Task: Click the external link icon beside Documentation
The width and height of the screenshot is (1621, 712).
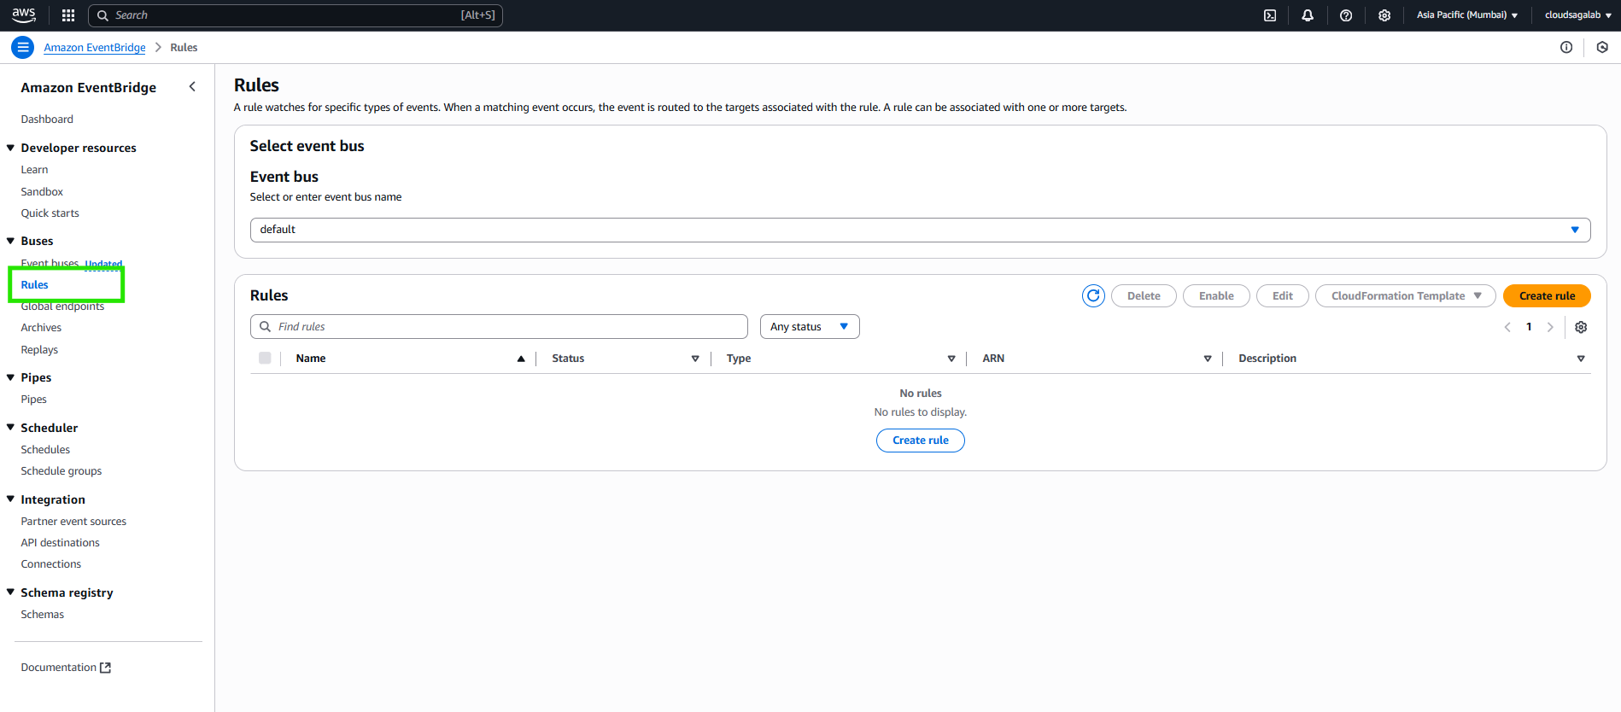Action: [106, 668]
